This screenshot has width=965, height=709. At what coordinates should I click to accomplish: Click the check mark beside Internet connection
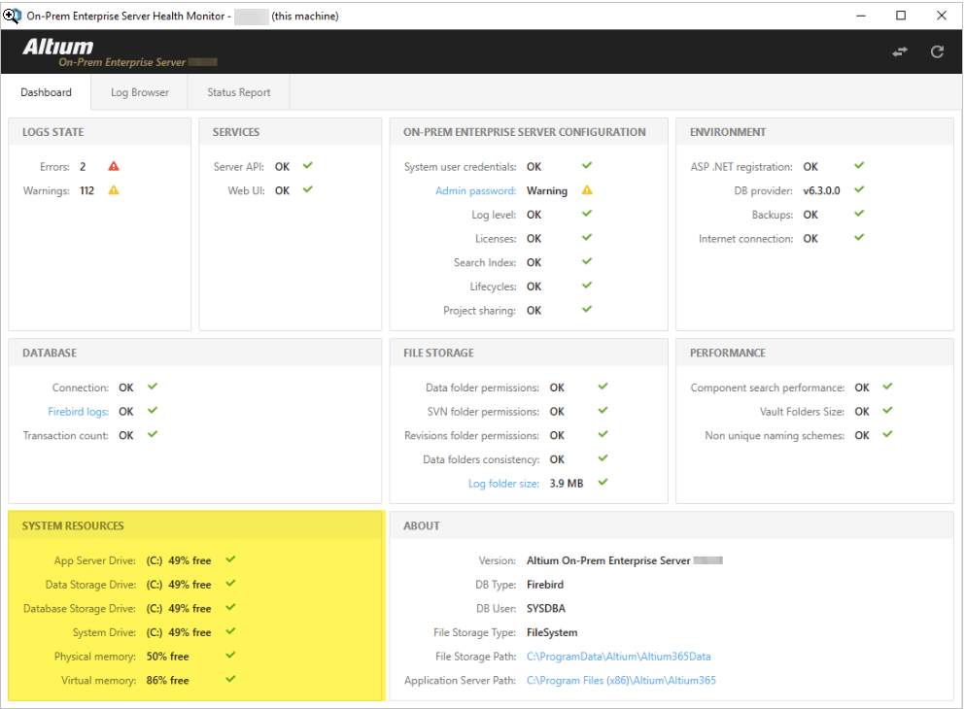pyautogui.click(x=859, y=237)
